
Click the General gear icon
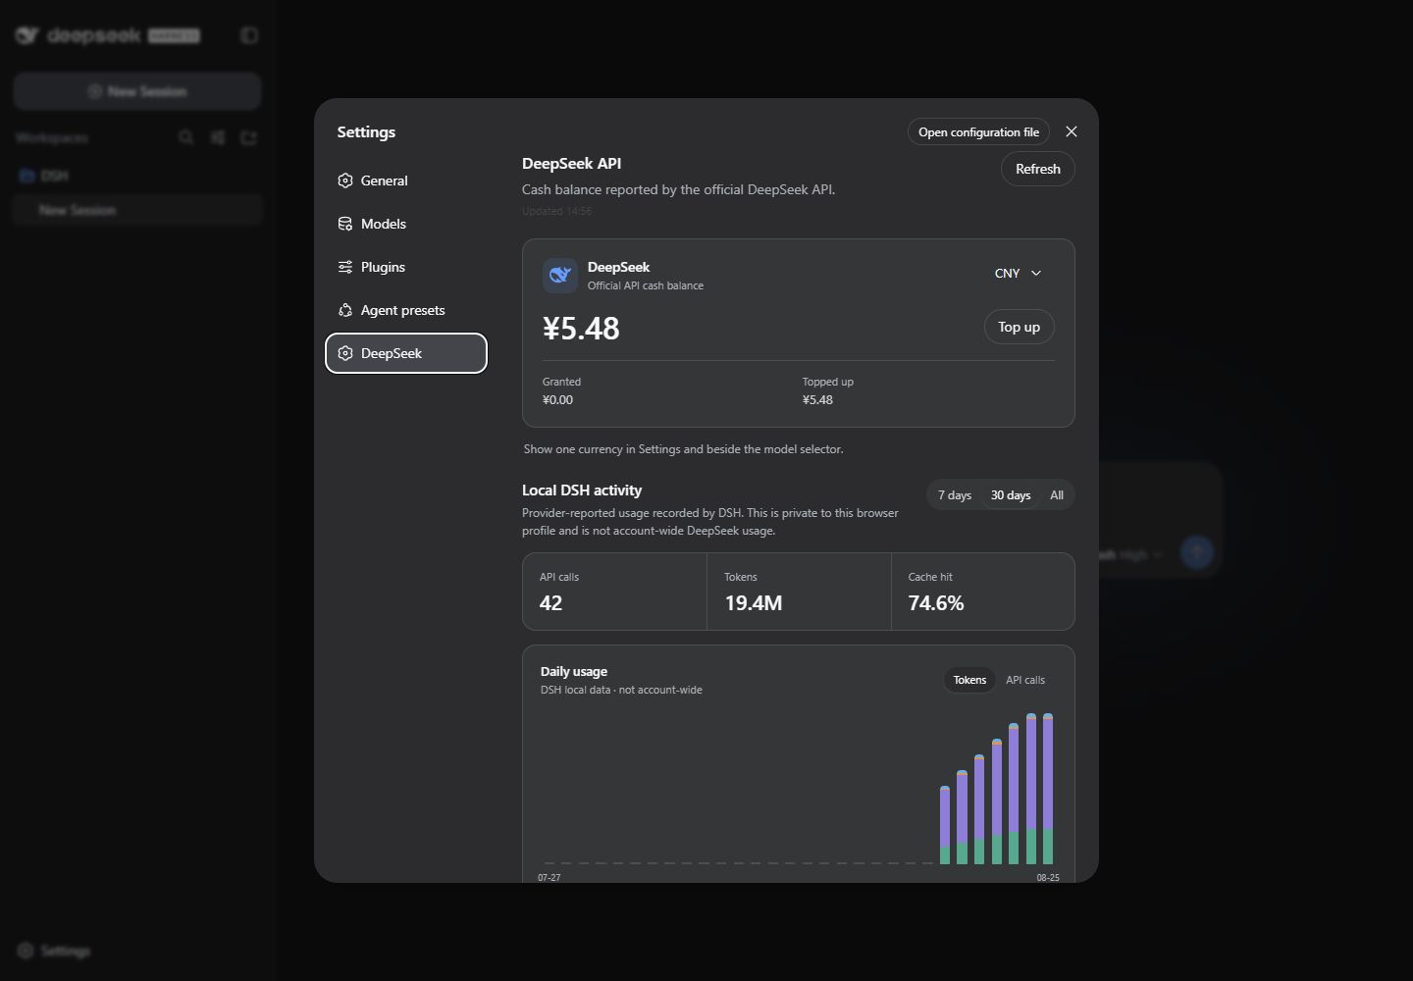[x=345, y=181]
